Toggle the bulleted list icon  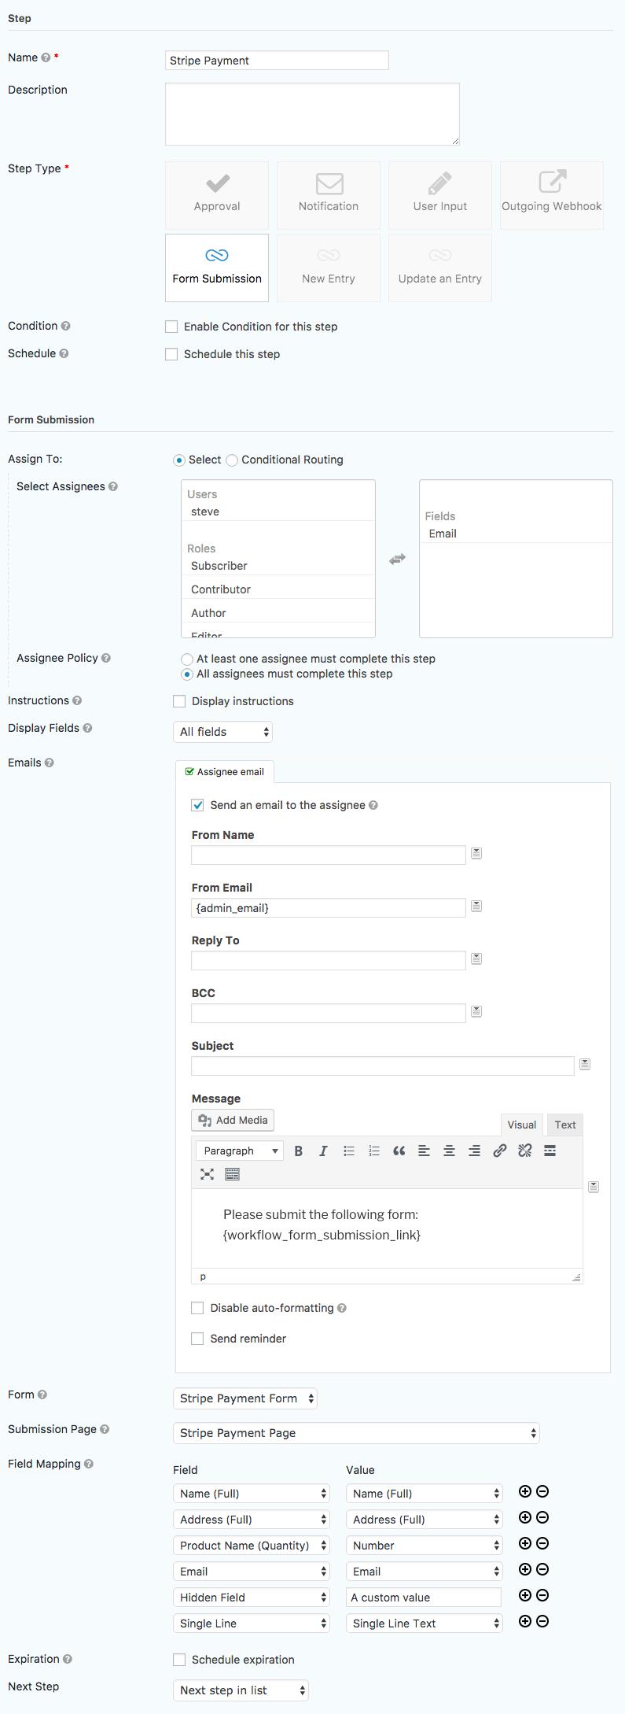point(349,1151)
